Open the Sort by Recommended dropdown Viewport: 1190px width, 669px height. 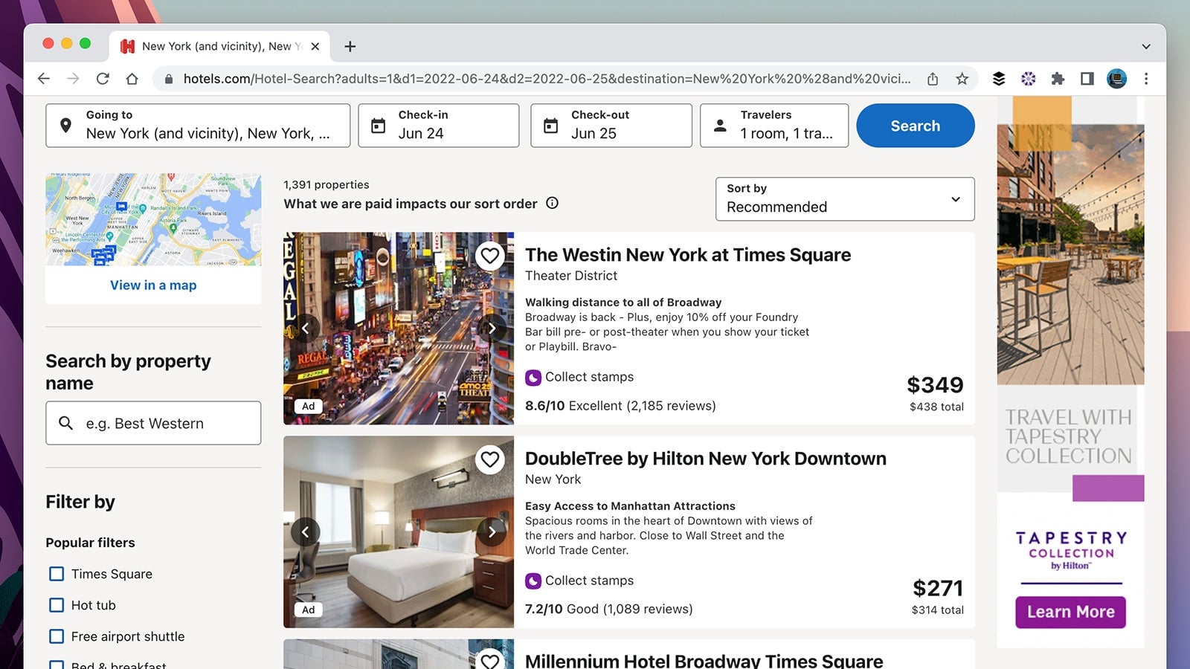click(844, 199)
